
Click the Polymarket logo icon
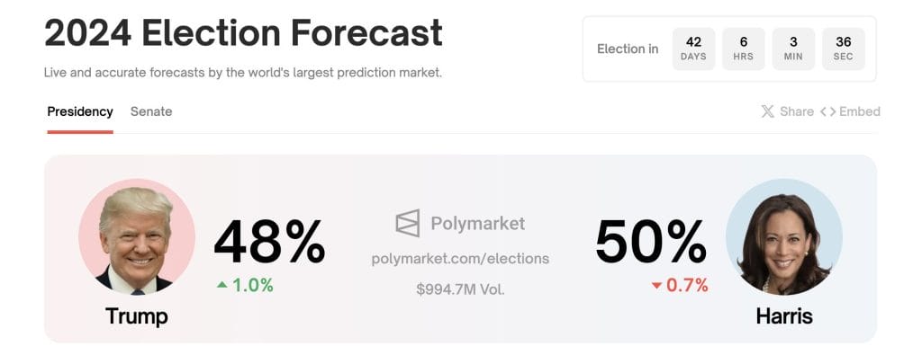[408, 223]
